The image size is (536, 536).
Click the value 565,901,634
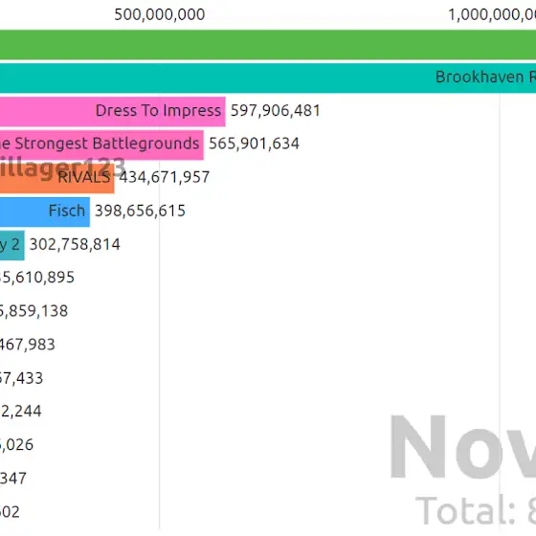pyautogui.click(x=254, y=144)
